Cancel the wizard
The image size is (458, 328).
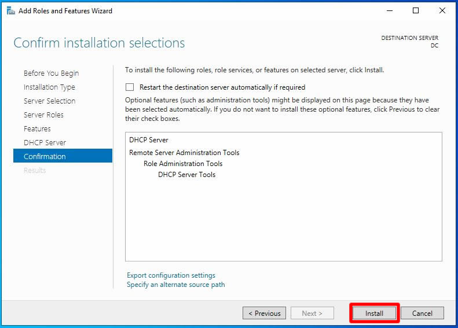(x=422, y=313)
